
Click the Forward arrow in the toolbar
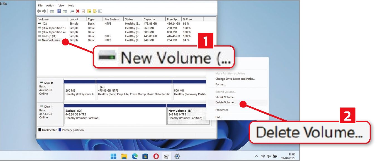click(x=44, y=11)
